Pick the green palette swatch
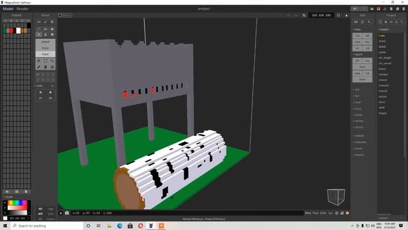 pos(4,31)
